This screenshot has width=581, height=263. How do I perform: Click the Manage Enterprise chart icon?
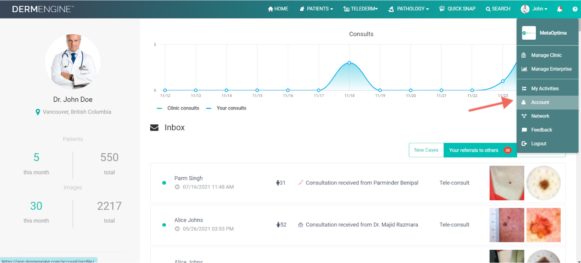click(524, 69)
